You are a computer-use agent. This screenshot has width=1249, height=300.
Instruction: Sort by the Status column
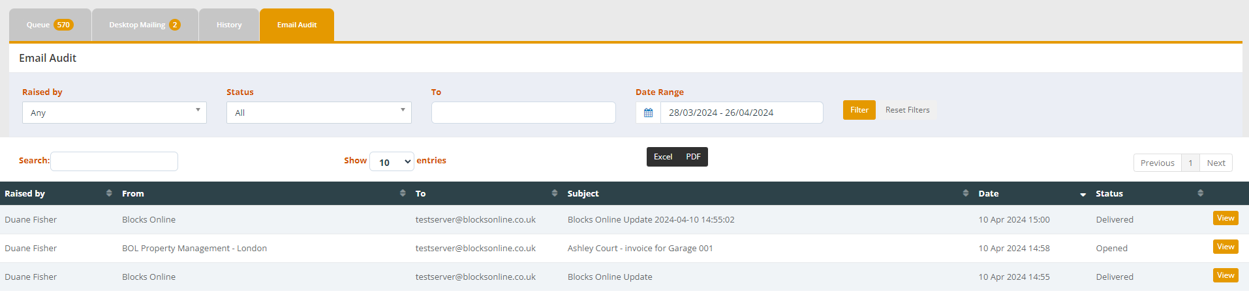1150,193
